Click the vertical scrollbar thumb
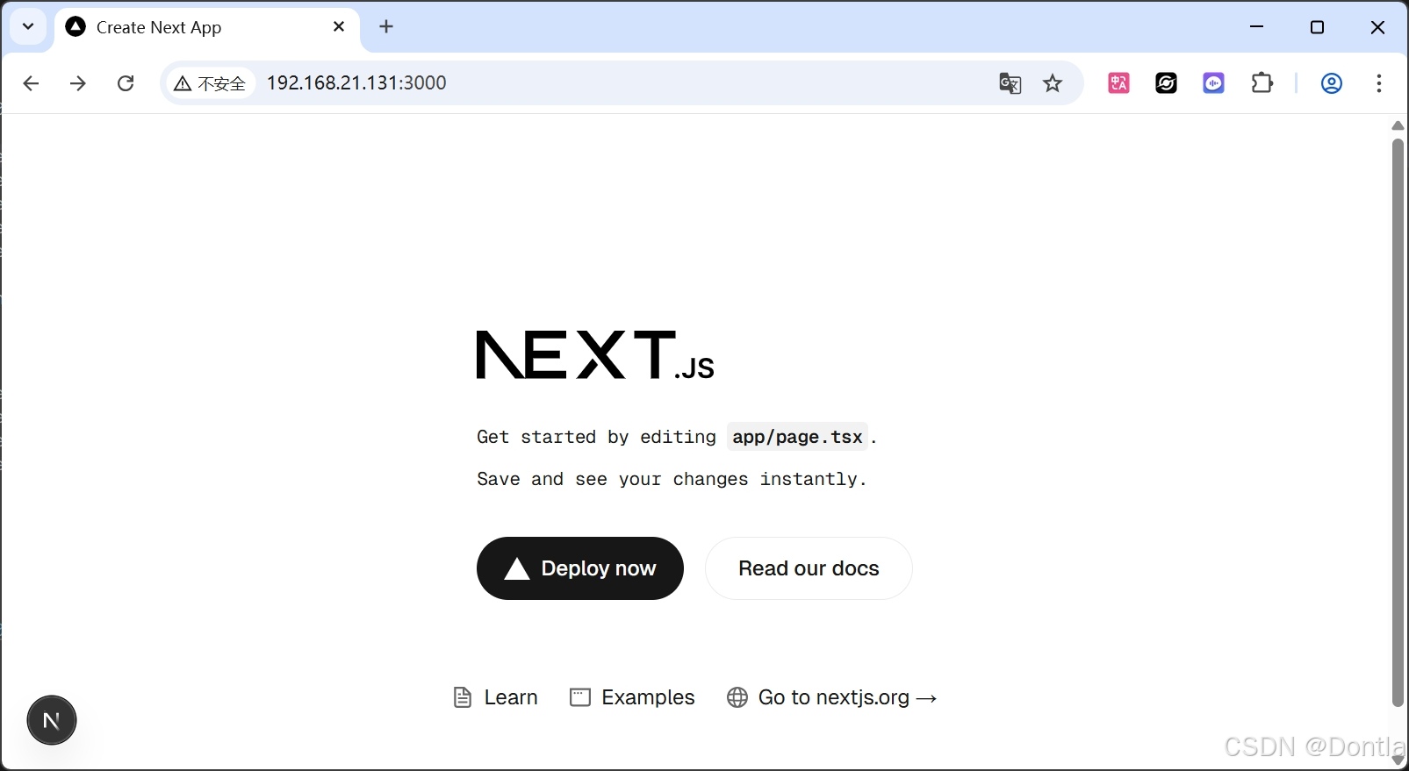This screenshot has height=771, width=1409. point(1398,421)
